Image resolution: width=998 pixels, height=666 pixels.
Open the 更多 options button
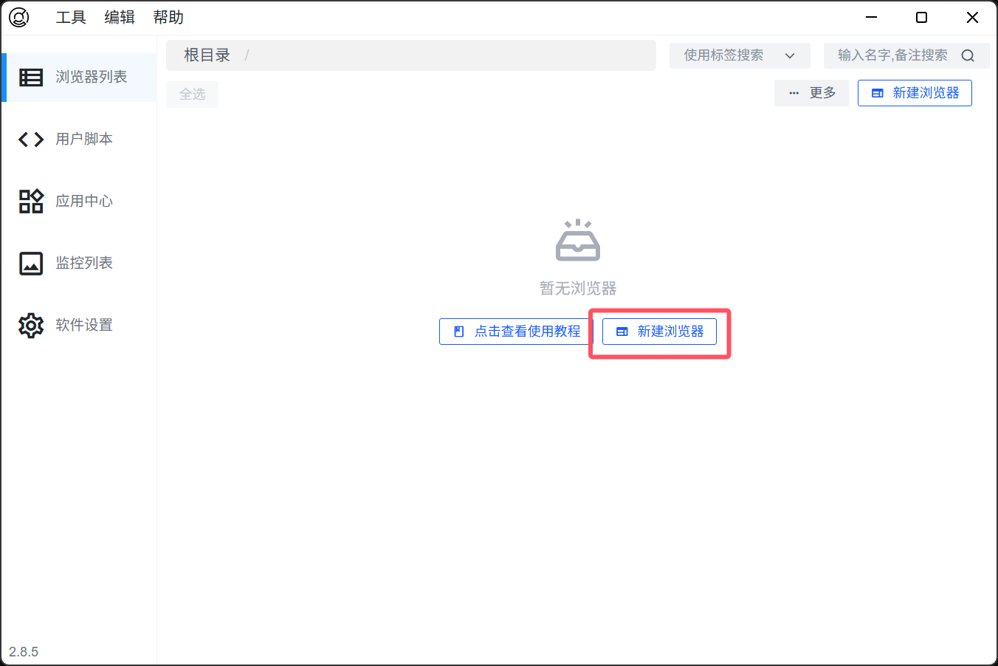[x=811, y=93]
